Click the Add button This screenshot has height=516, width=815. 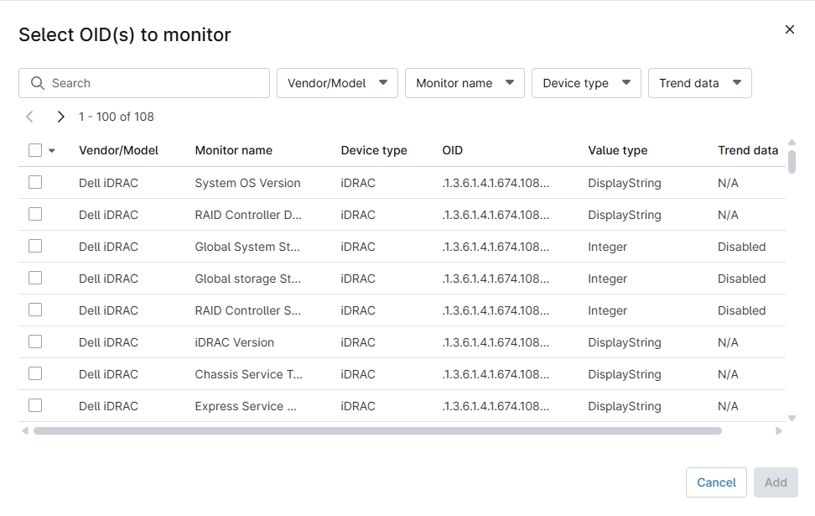[776, 482]
